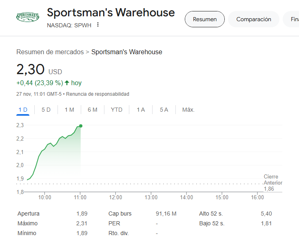
Task: Click the Sportsman's Warehouse page title
Action: [111, 13]
